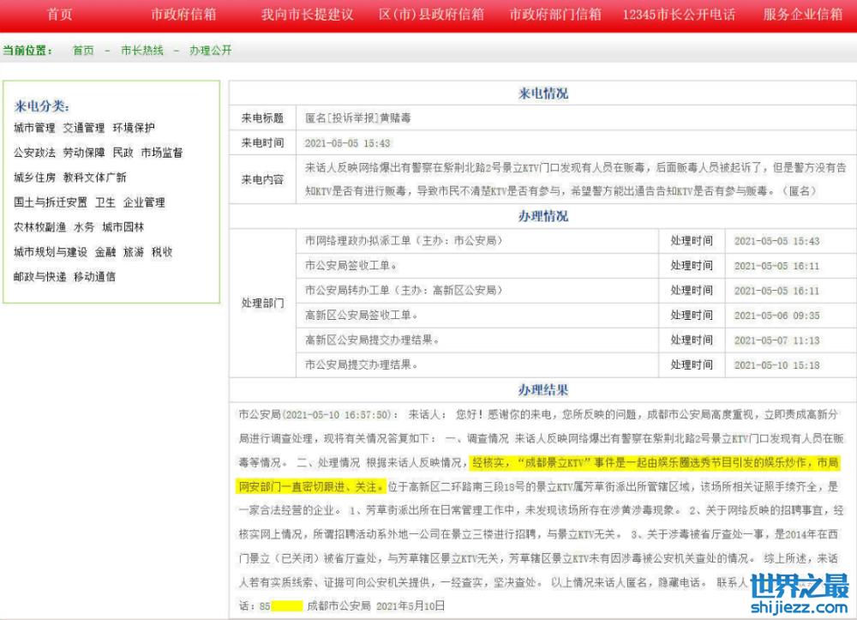Go to 市政府信箱 in top navigation
This screenshot has height=620, width=857.
point(183,15)
